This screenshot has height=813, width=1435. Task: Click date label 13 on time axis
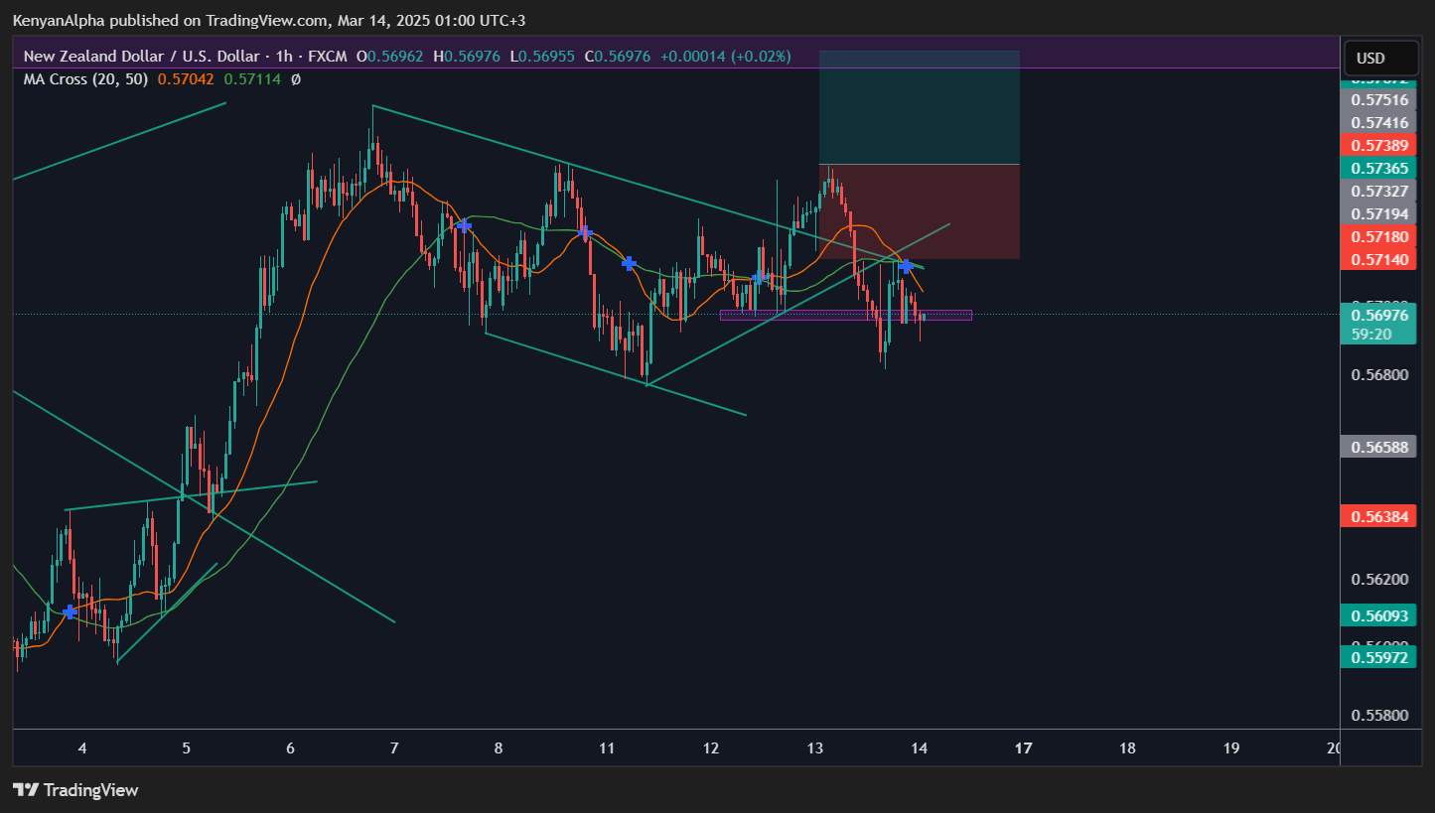pos(815,747)
